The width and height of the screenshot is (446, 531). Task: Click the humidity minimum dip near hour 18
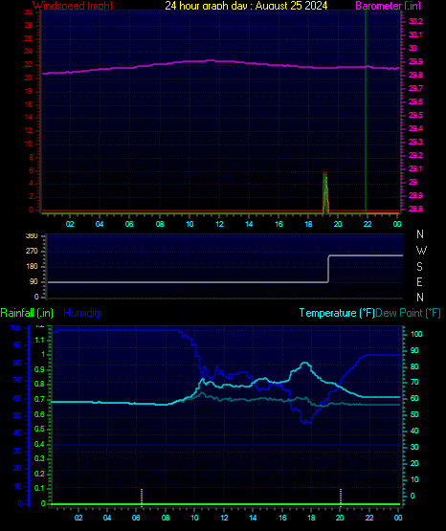(x=305, y=421)
